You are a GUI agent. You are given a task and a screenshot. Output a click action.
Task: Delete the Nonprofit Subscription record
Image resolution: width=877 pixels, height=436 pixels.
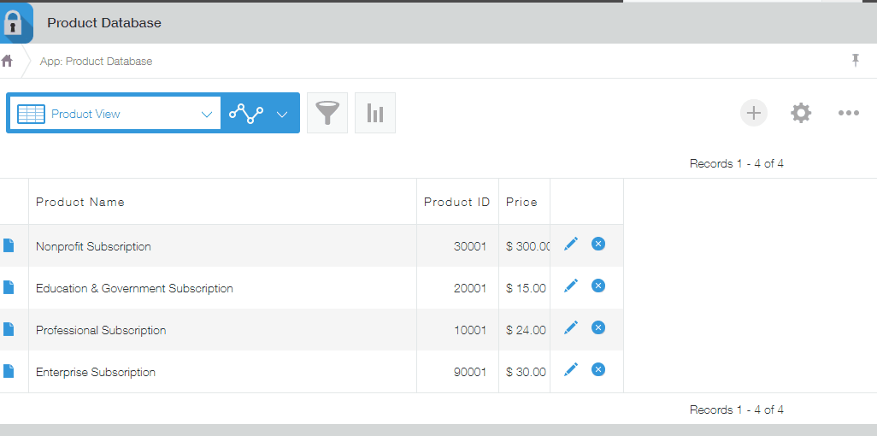[x=598, y=245]
